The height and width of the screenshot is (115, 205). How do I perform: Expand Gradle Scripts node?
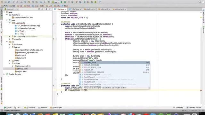click(4, 74)
